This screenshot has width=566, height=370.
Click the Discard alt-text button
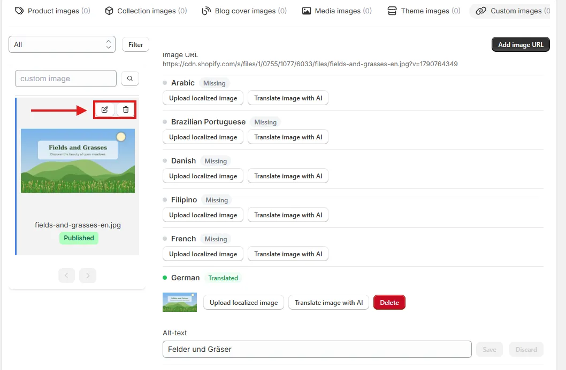click(x=526, y=349)
